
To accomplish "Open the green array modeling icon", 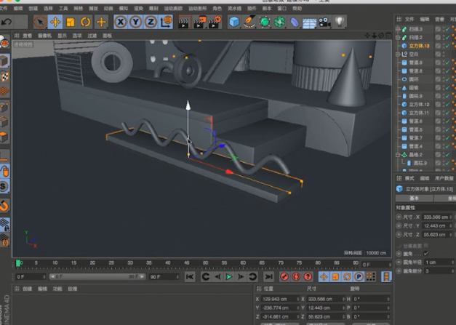I will [x=279, y=22].
